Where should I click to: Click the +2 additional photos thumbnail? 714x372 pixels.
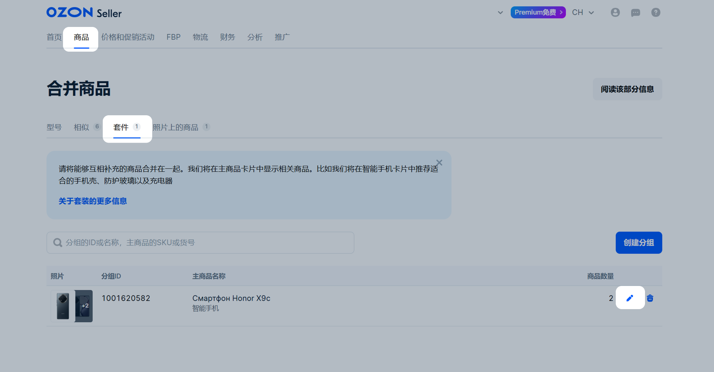[x=84, y=306]
